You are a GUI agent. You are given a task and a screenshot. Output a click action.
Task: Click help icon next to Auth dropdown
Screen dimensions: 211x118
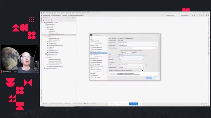146,65
